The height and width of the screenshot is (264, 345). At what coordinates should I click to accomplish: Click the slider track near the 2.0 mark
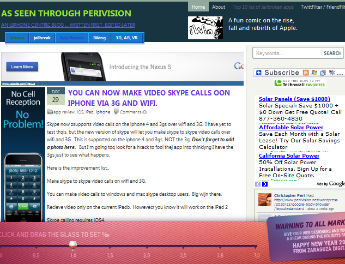pos(147,246)
